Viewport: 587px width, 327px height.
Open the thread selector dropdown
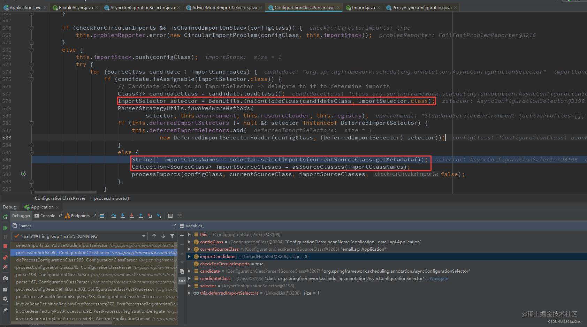(79, 236)
